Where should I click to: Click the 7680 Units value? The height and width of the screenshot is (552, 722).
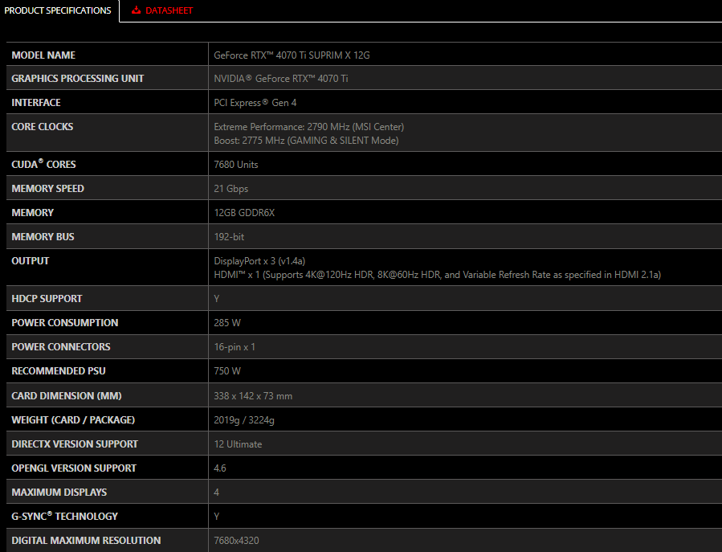click(x=236, y=165)
